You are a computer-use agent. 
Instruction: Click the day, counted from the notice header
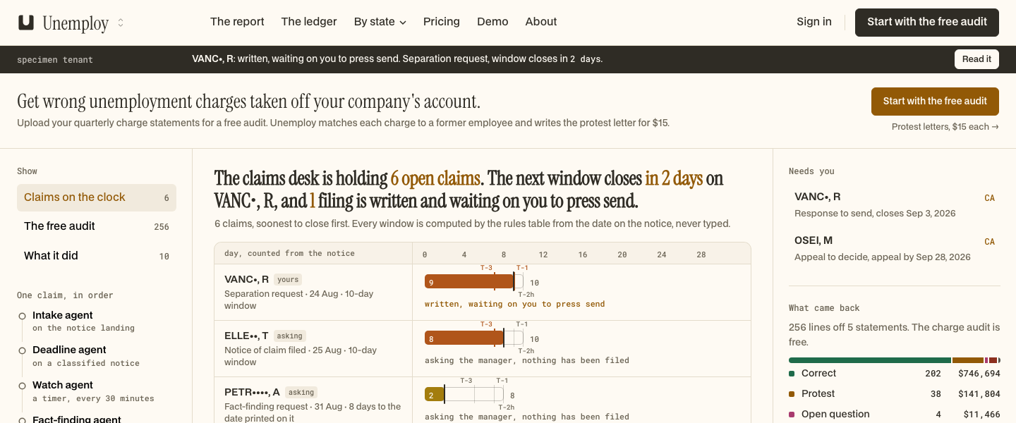289,253
